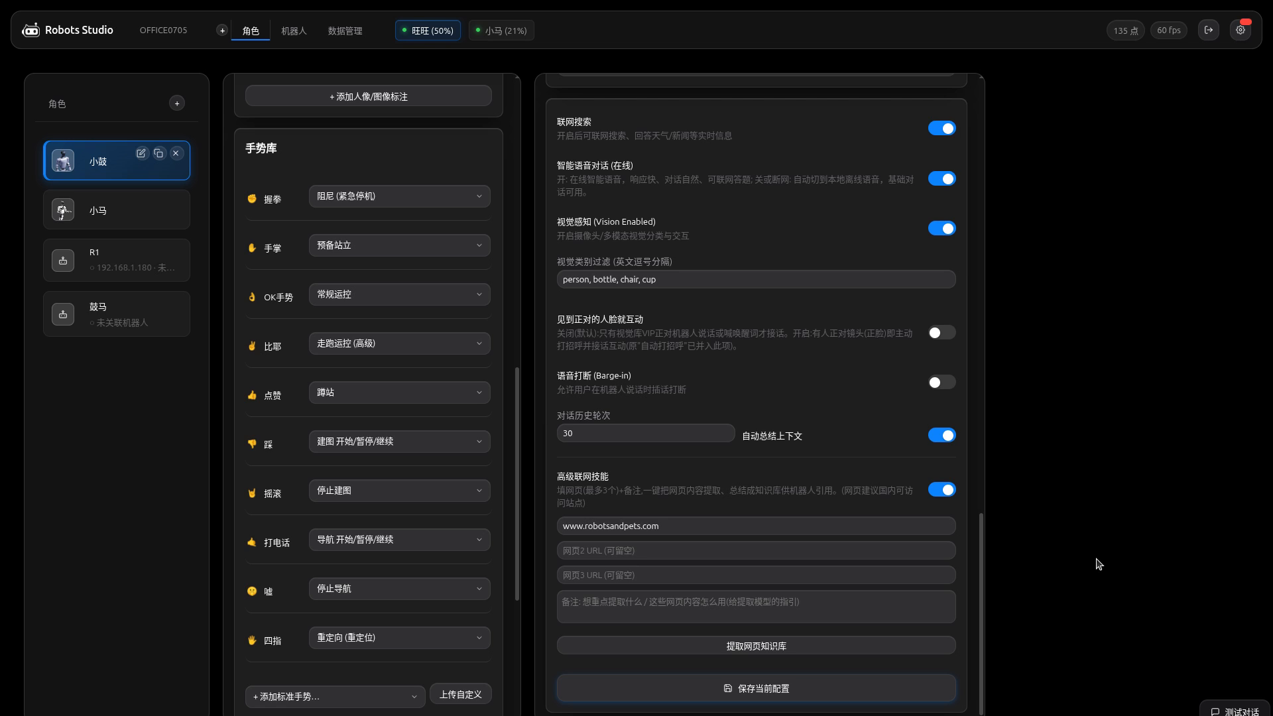Viewport: 1273px width, 716px height.
Task: Switch to the 机器人 tab
Action: tap(294, 30)
